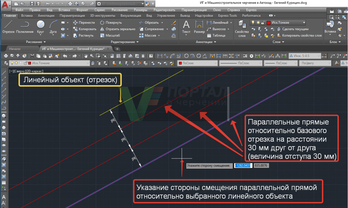348x208 pixels.
Task: Switch to the Express Tools ribbon tab
Action: point(228,16)
